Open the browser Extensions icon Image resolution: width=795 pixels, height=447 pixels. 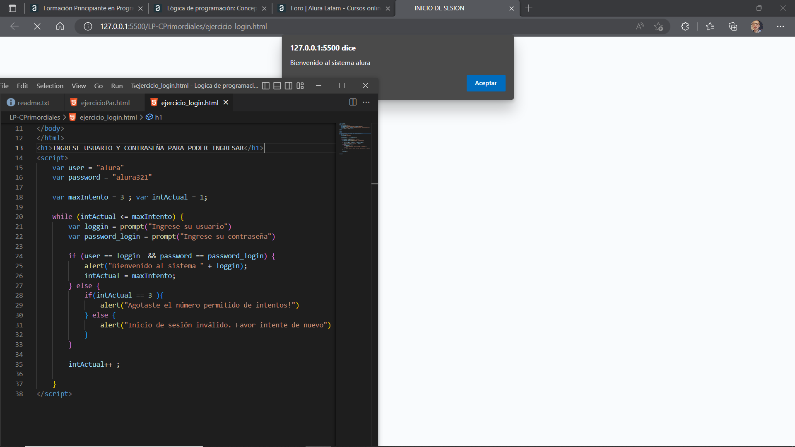point(685,26)
